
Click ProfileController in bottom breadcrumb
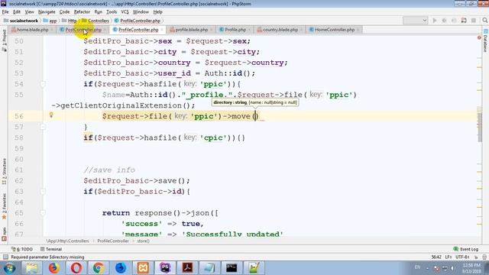tap(113, 241)
